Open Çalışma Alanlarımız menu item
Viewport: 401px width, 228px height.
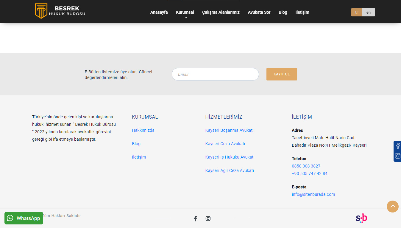[221, 12]
